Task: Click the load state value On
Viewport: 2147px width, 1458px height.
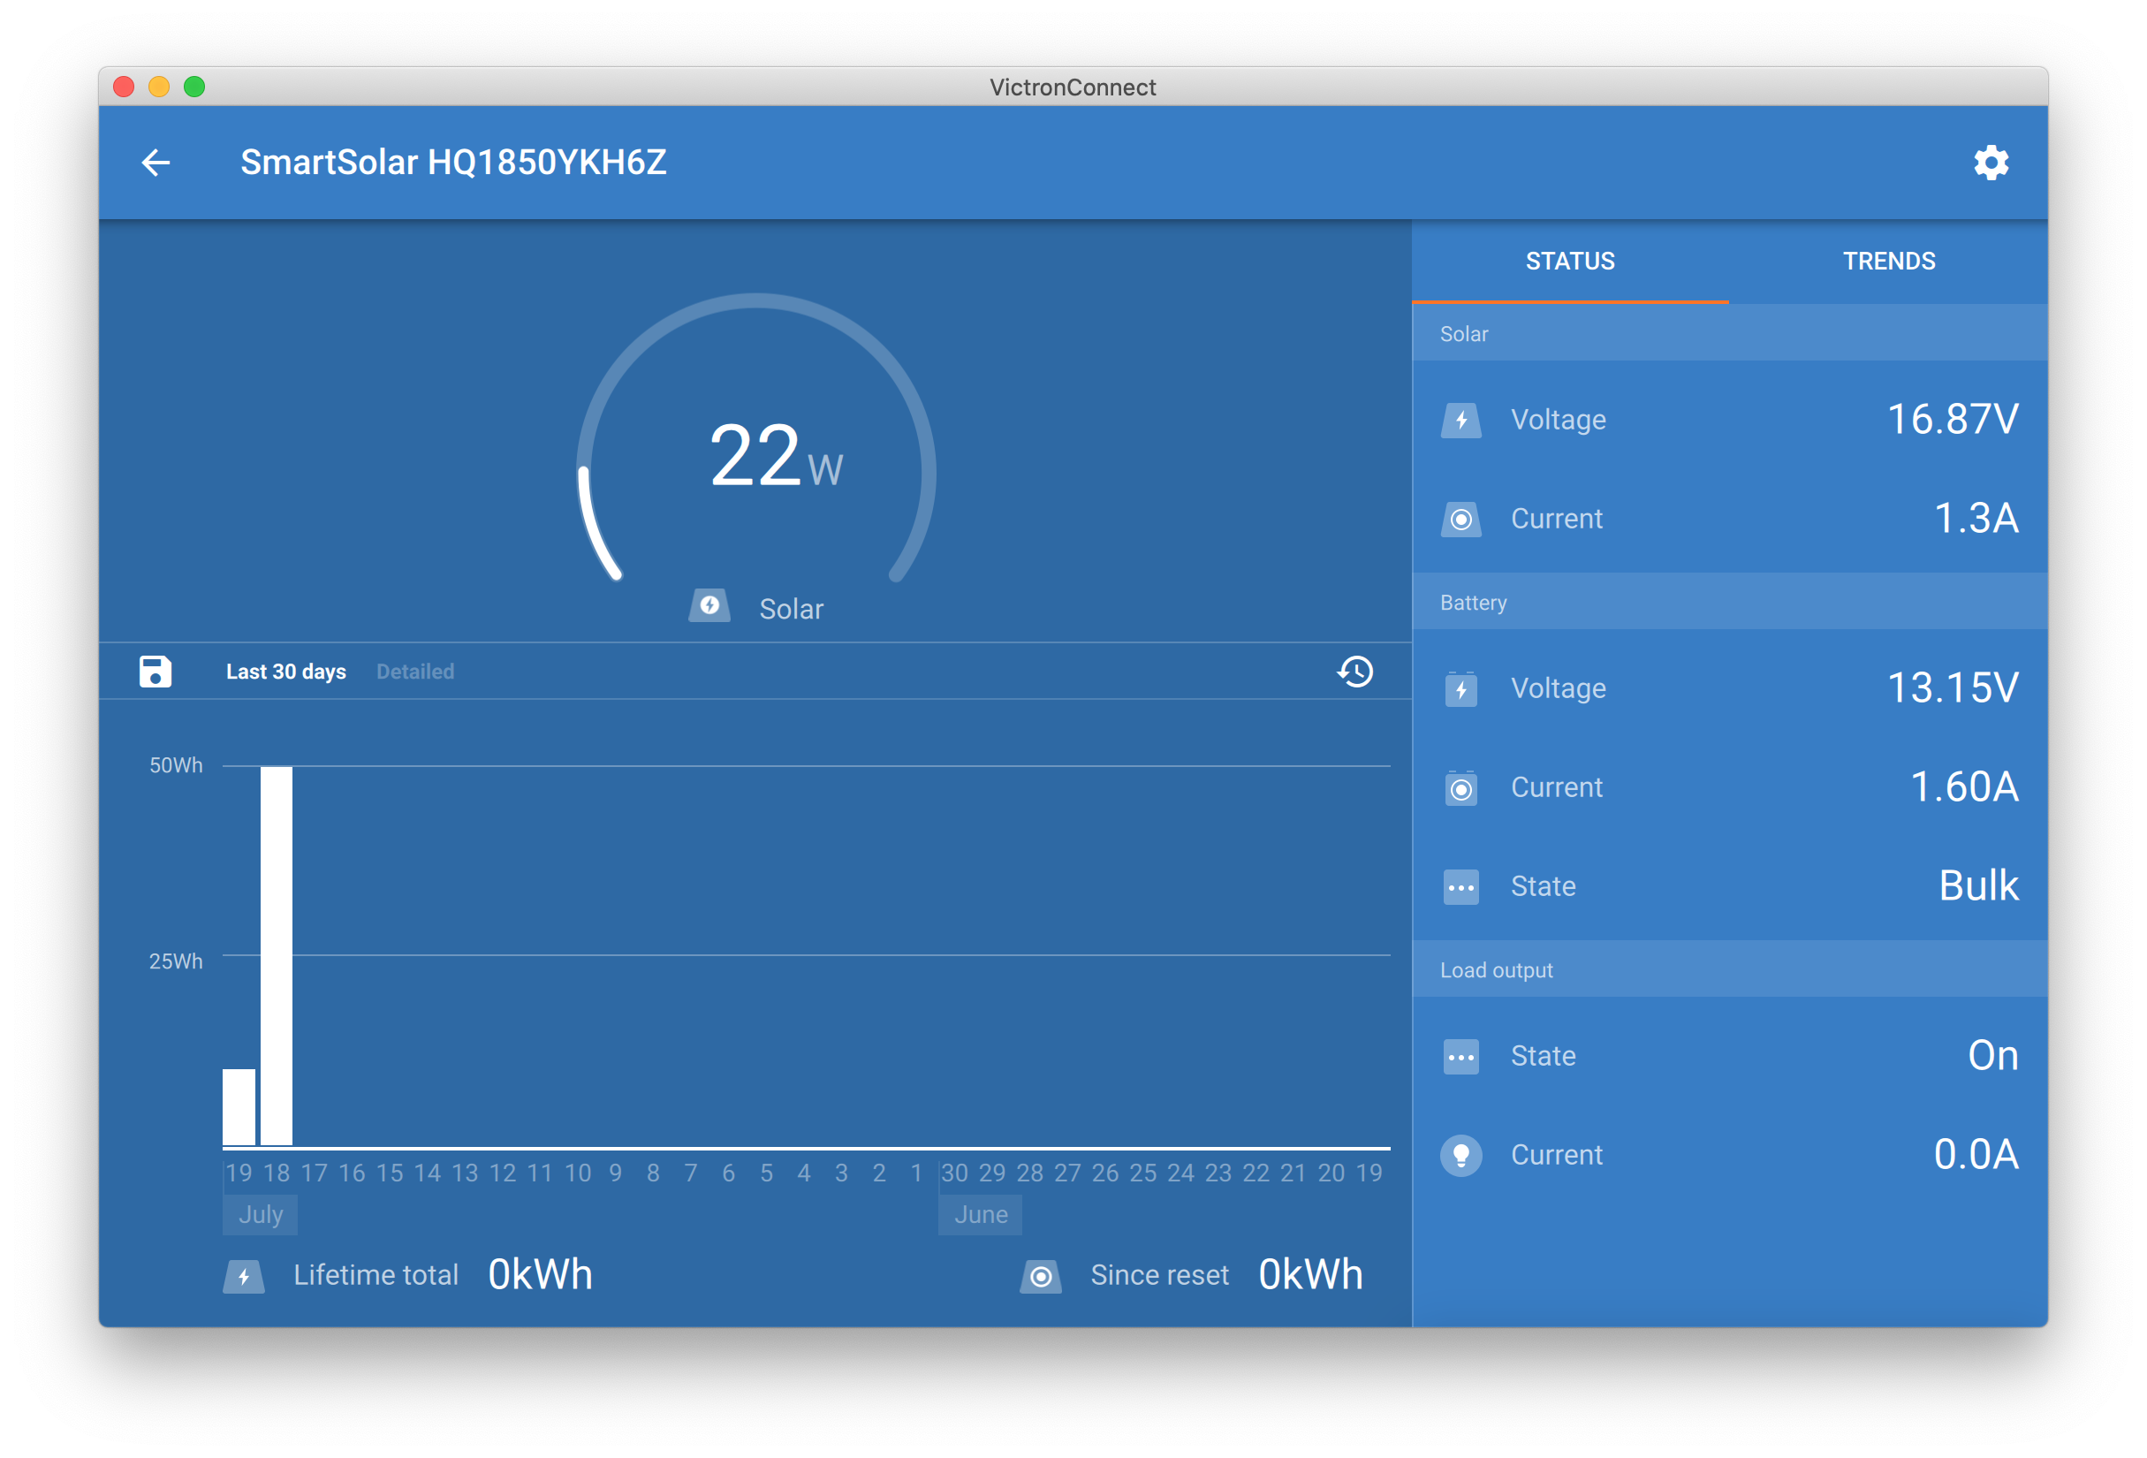Action: [1992, 1055]
